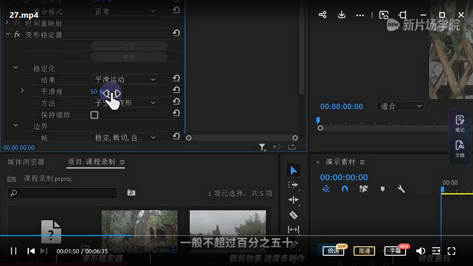This screenshot has height=266, width=473.
Task: Open the 笔记 notes side panel
Action: [x=460, y=123]
